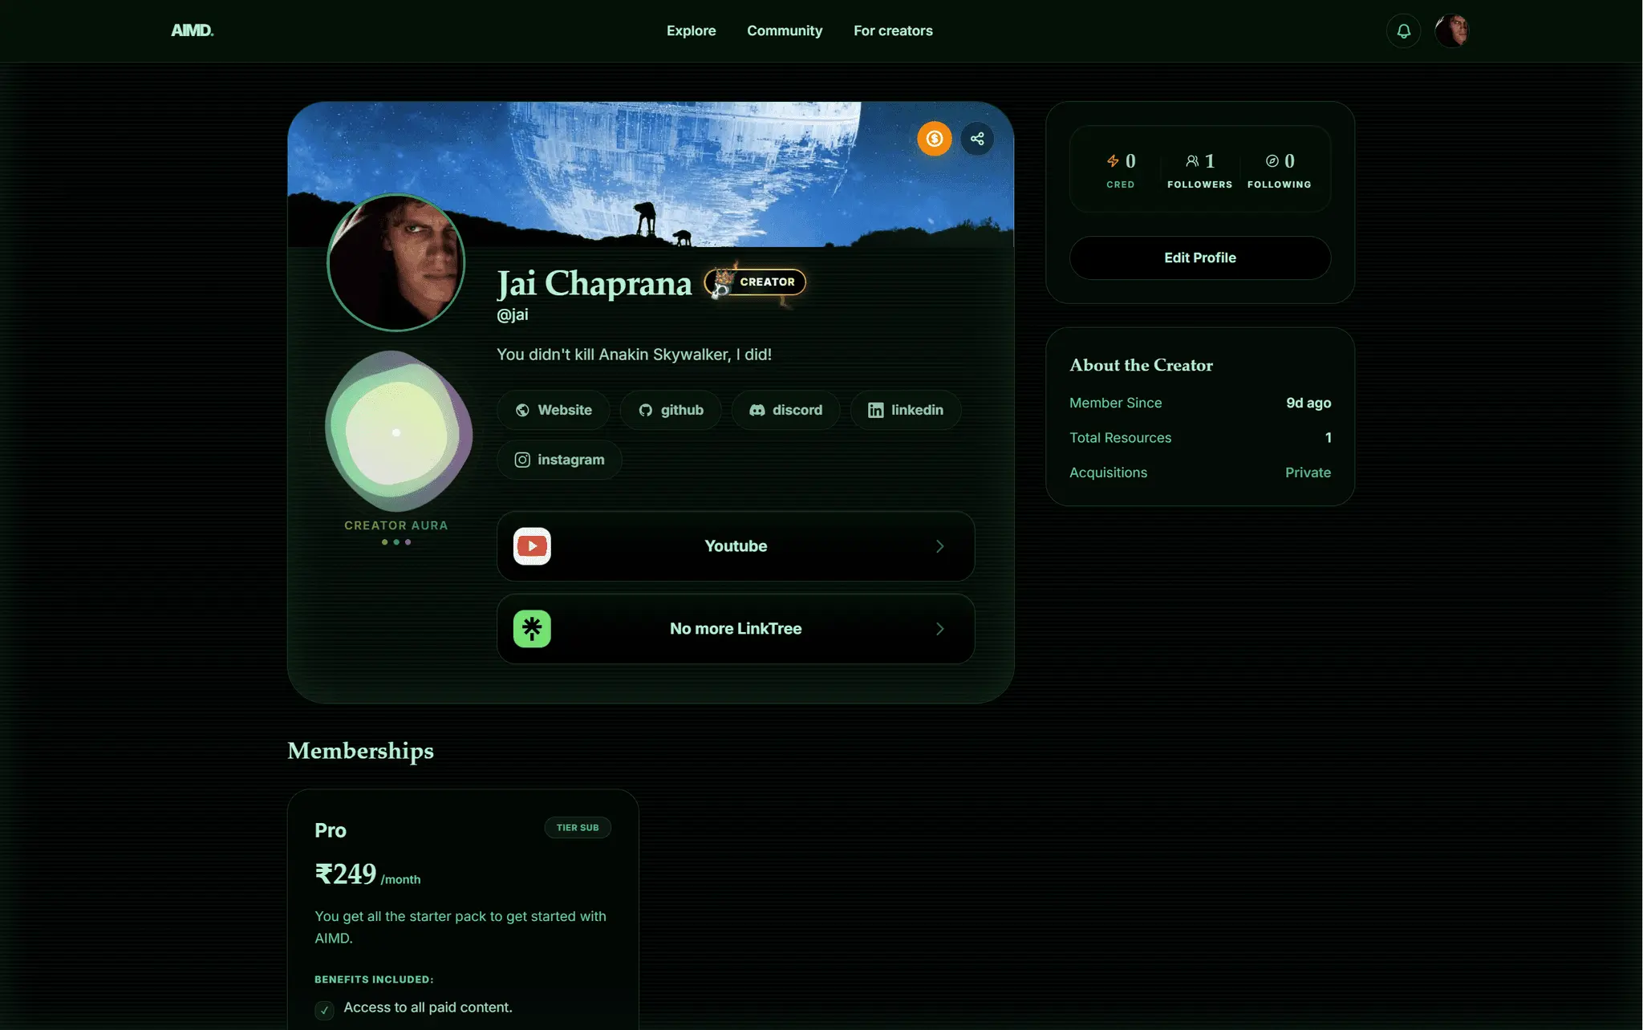
Task: Click the Following count
Action: (x=1289, y=161)
